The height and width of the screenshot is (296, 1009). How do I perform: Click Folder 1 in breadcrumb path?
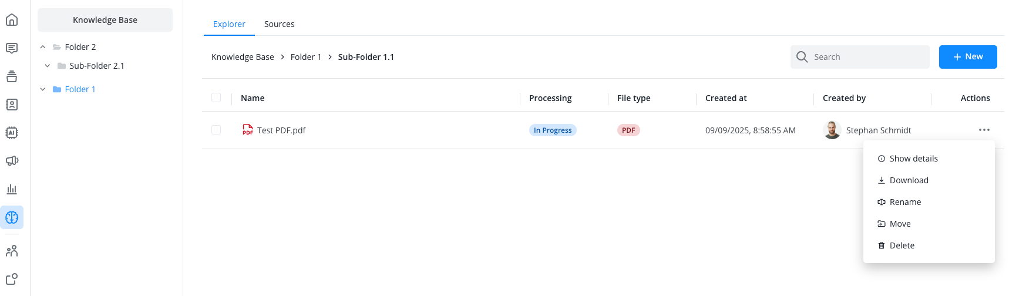[305, 57]
